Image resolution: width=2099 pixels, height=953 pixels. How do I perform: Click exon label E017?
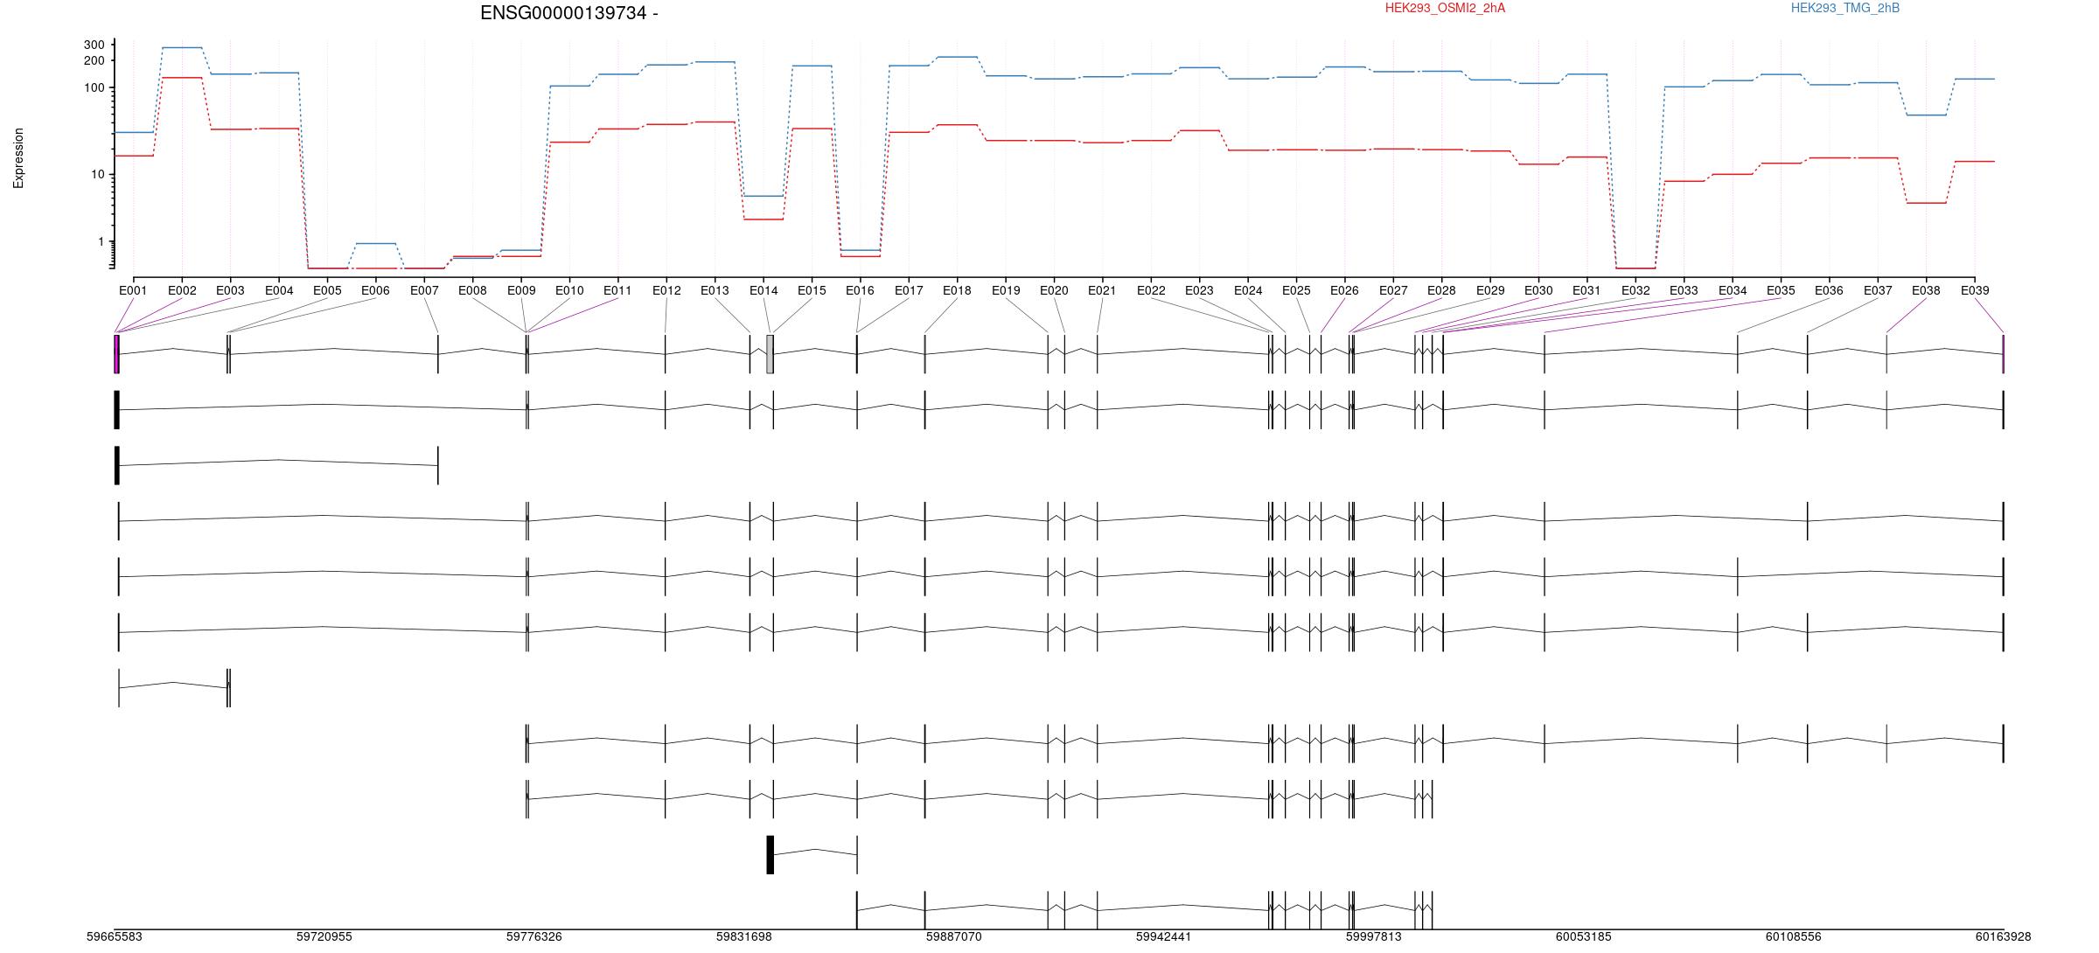(x=909, y=290)
